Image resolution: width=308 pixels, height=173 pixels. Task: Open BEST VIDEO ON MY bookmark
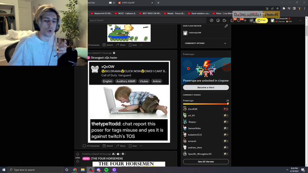[150, 13]
